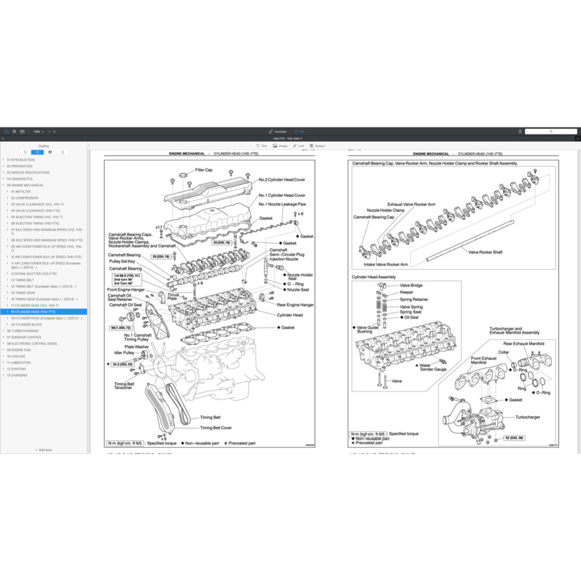Collapse the 05 ENGINE MECHANICAL section
Screen dimensions: 581x581
click(3, 185)
